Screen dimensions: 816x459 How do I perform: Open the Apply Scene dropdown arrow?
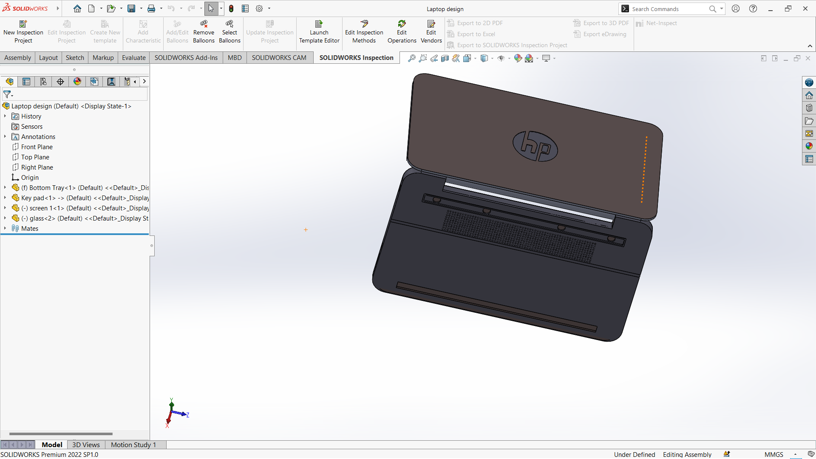(537, 58)
